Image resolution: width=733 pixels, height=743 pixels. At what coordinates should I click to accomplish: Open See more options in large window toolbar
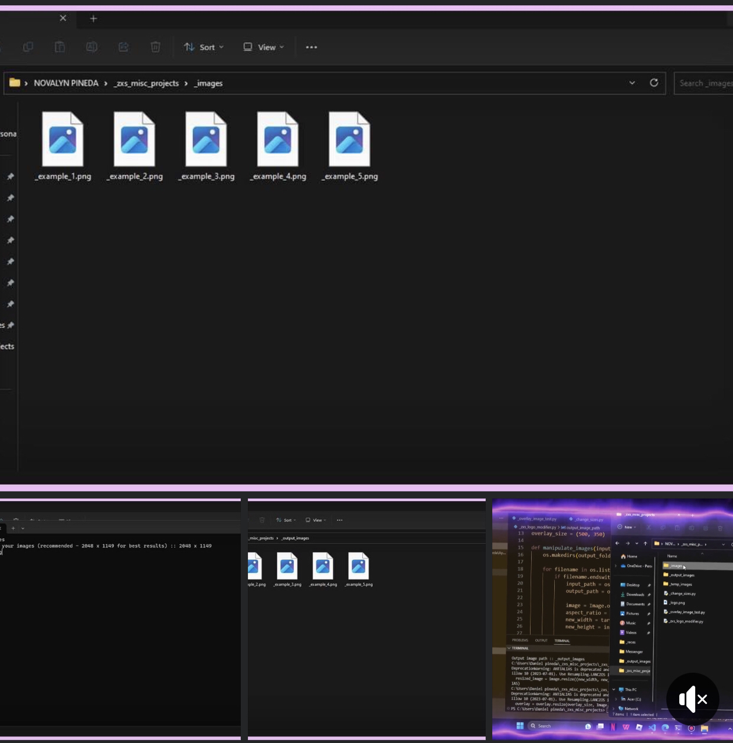click(312, 47)
